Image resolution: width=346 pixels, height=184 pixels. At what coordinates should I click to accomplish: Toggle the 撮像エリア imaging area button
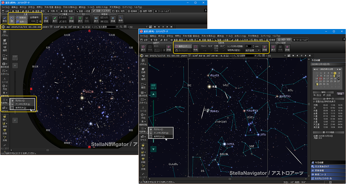(x=183, y=46)
